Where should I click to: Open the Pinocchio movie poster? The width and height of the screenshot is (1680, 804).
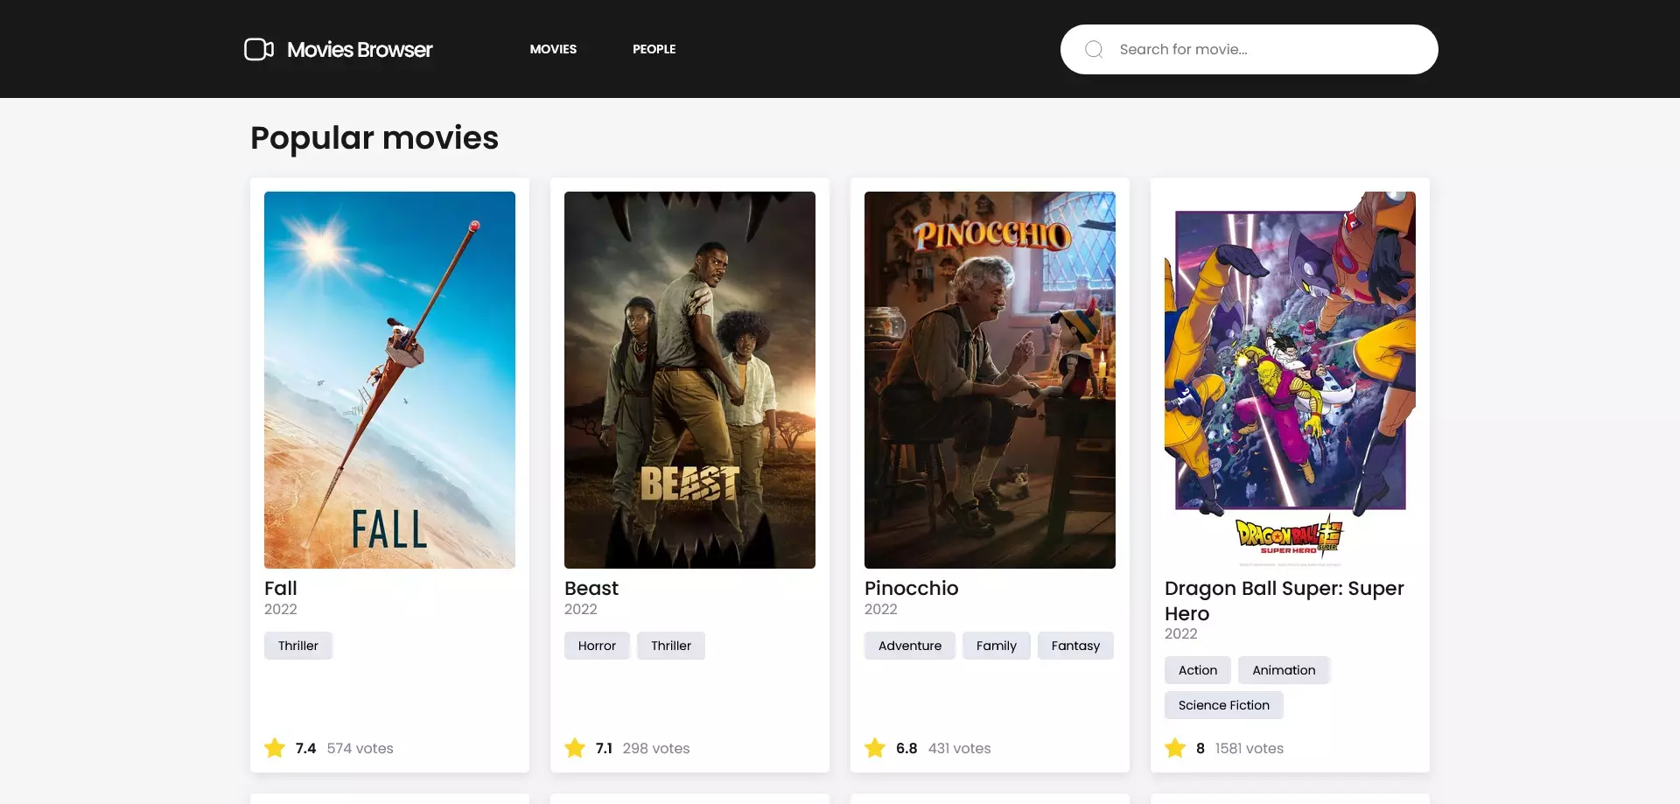(990, 380)
